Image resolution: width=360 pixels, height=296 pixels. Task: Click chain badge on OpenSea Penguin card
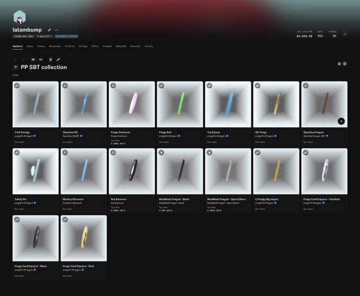pyautogui.click(x=305, y=86)
